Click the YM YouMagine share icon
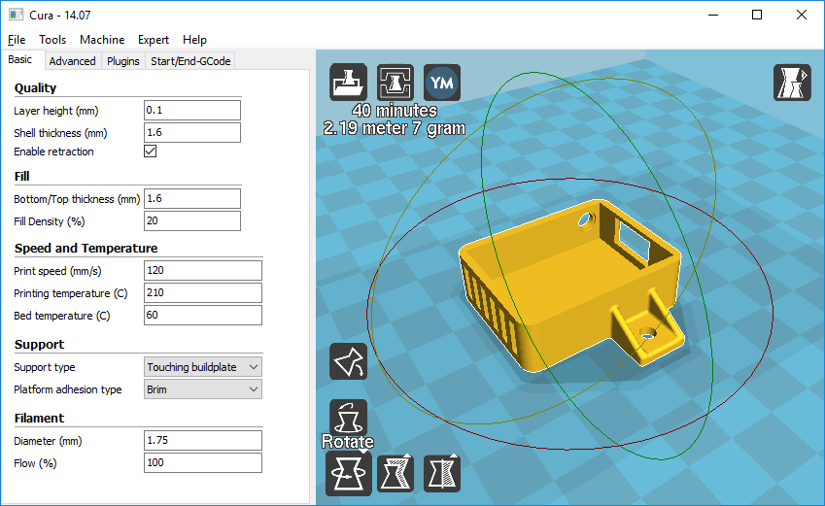The height and width of the screenshot is (506, 825). [x=442, y=82]
